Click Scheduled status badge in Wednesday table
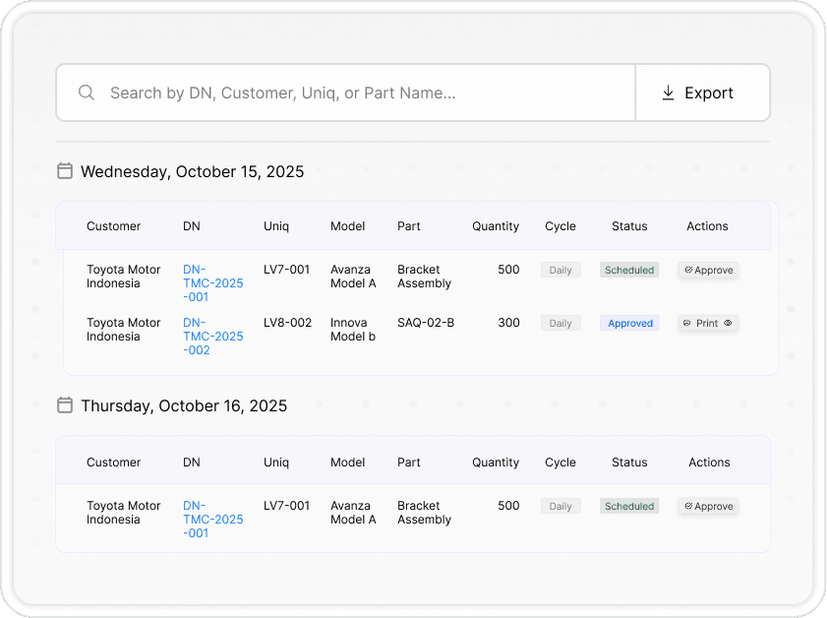 [629, 271]
